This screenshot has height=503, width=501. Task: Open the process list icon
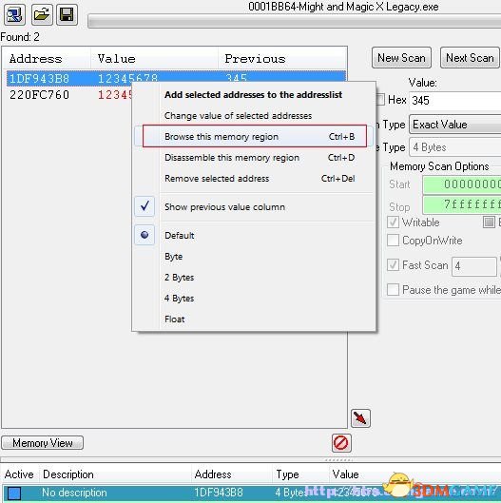(14, 15)
